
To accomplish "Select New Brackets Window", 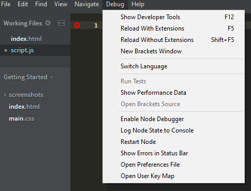I will click(x=173, y=51).
